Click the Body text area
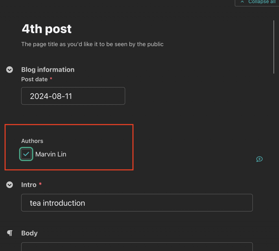 tap(137, 247)
